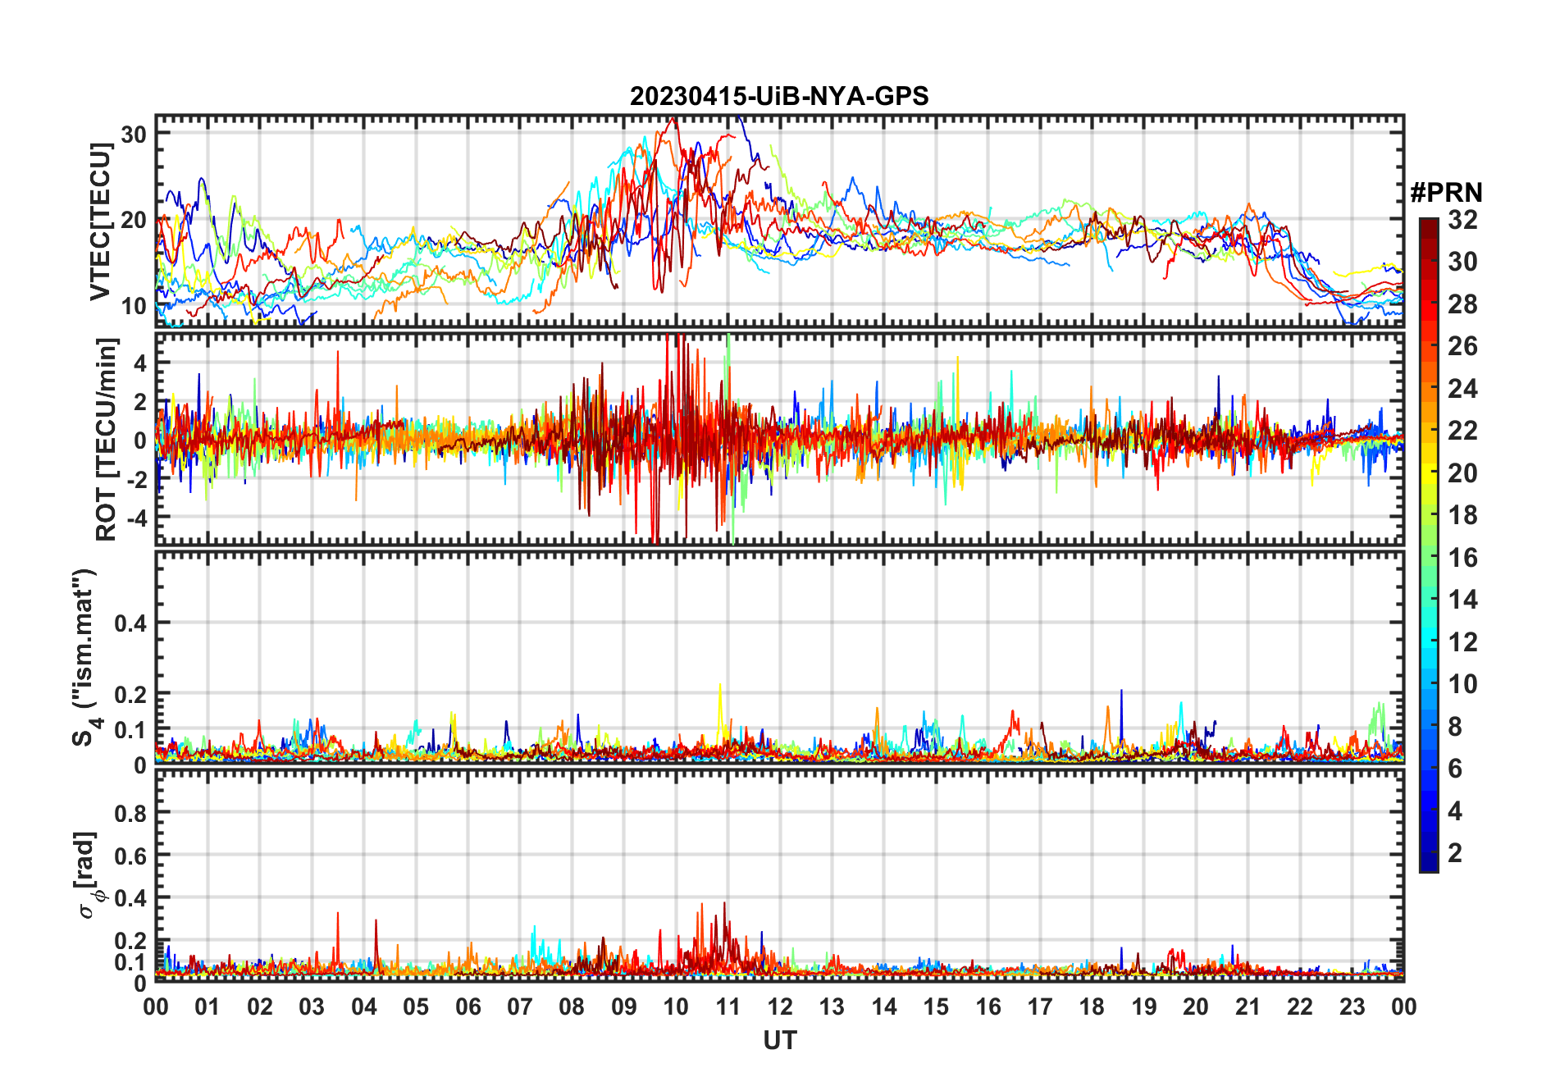
Task: Click UT axis hour label 21
Action: (1248, 1007)
